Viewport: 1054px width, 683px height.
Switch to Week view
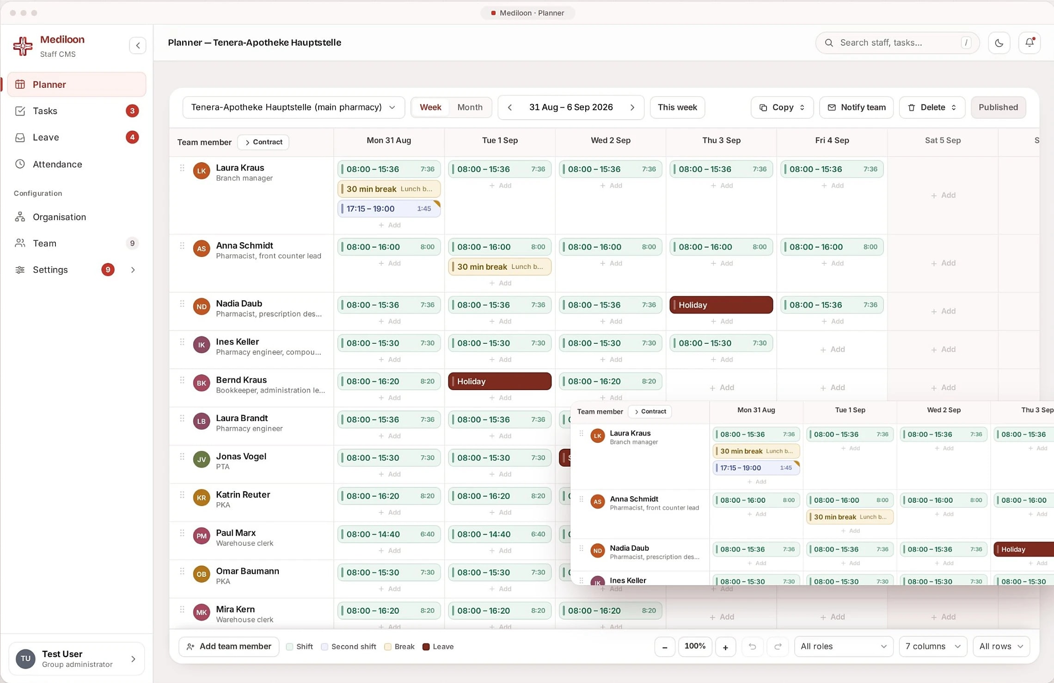430,108
